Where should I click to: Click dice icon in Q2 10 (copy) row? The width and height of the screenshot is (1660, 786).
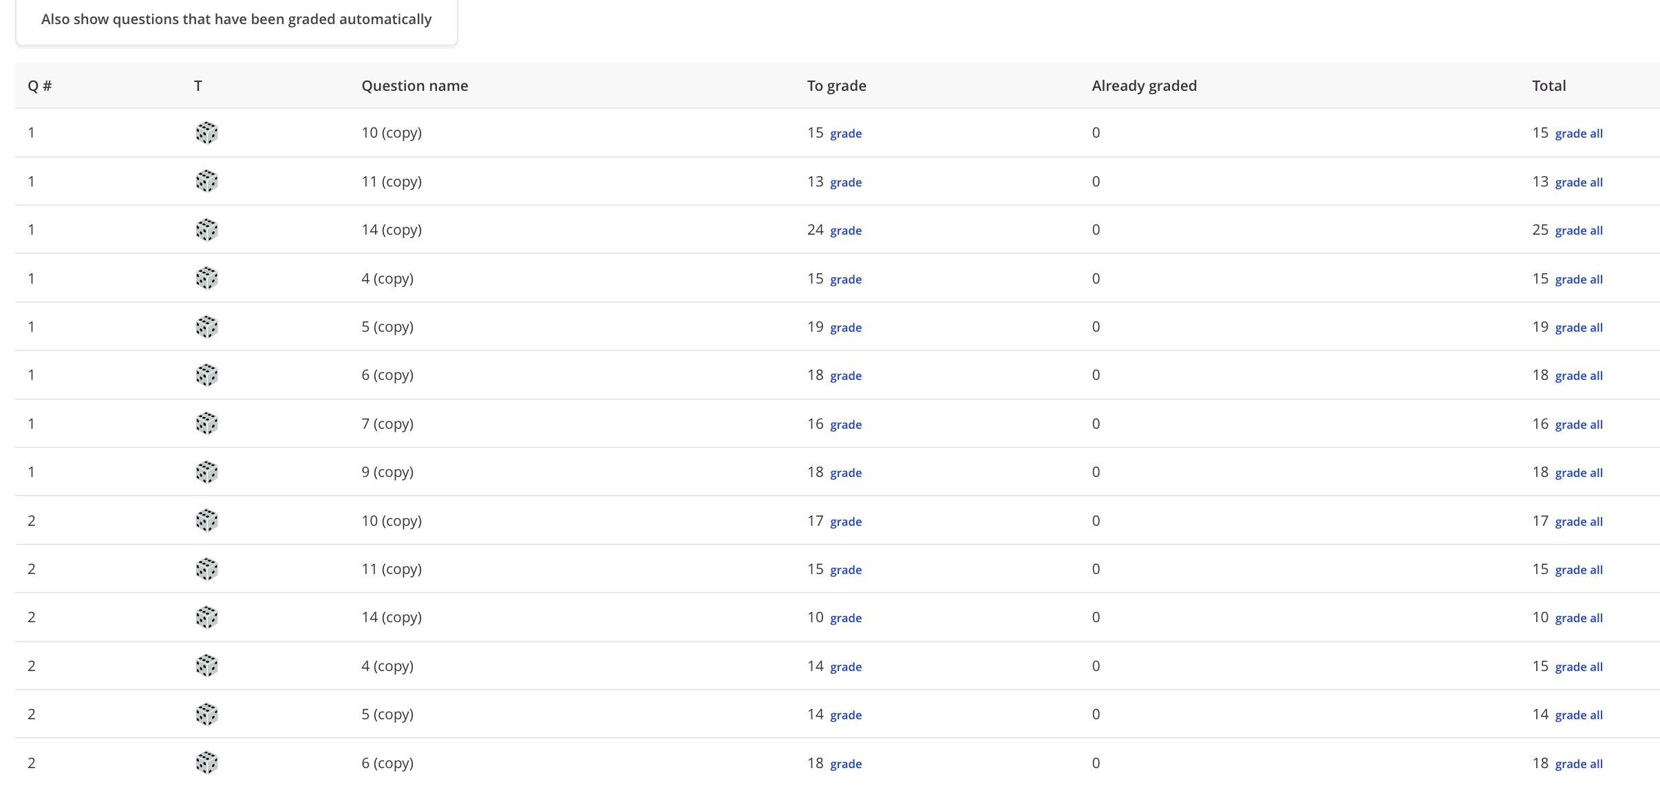[206, 520]
